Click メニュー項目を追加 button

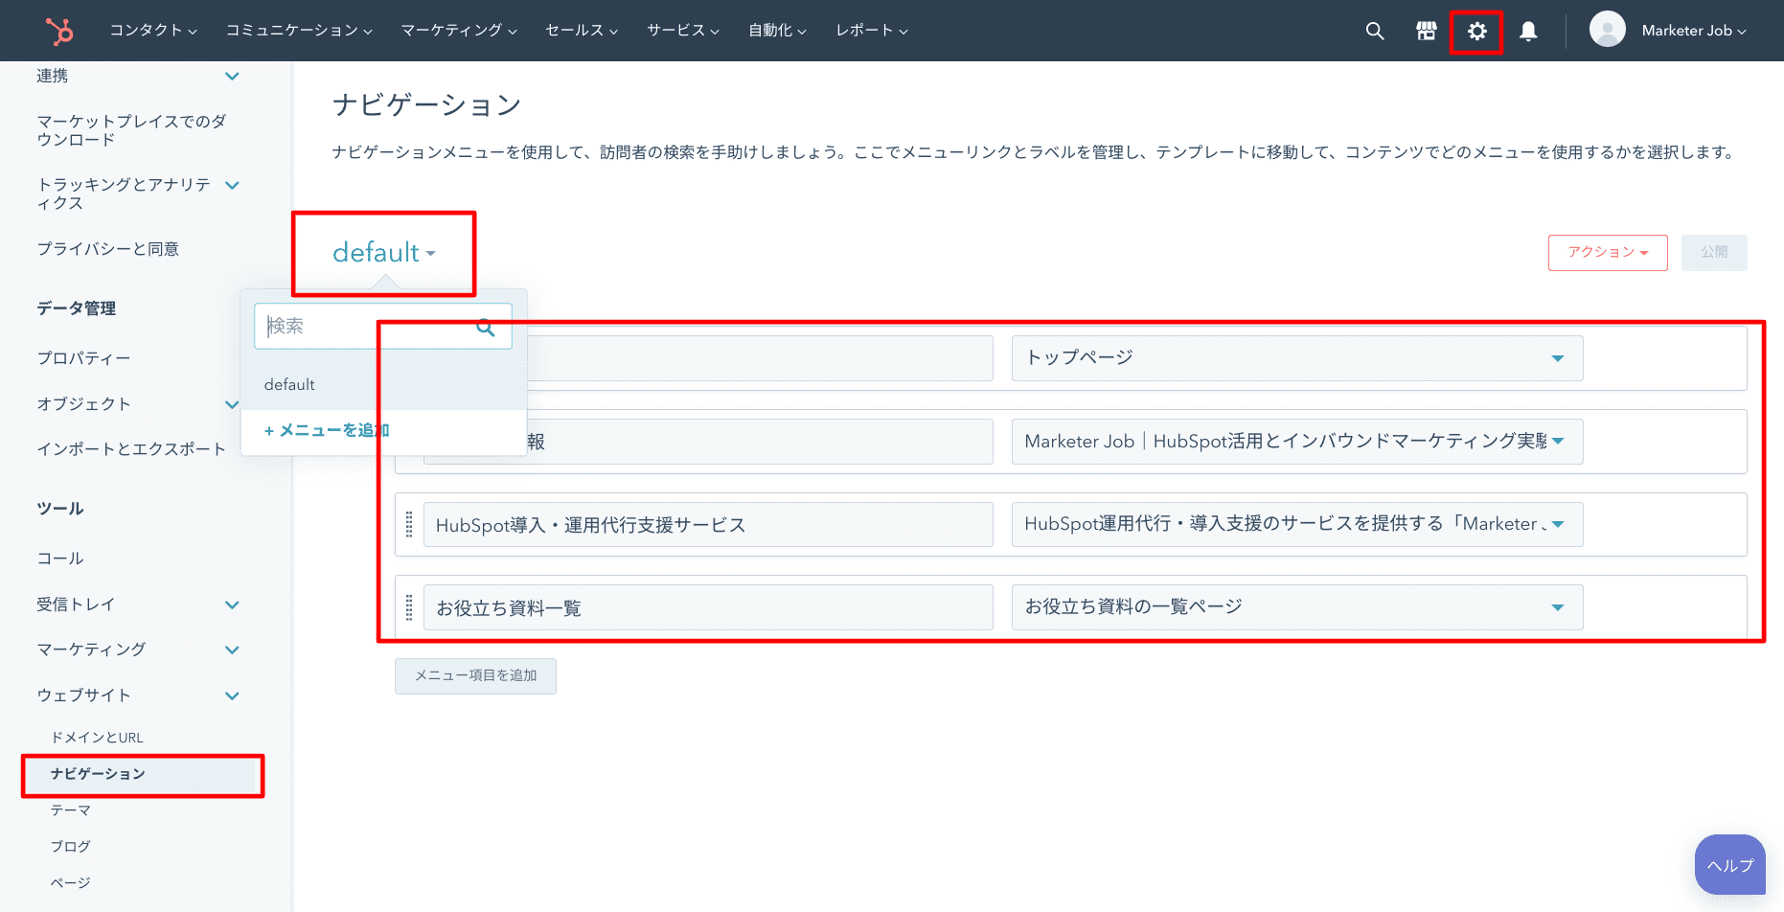pyautogui.click(x=475, y=676)
